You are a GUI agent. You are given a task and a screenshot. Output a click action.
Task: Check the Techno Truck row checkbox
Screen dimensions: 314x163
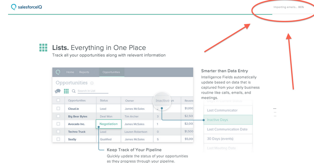(58, 131)
